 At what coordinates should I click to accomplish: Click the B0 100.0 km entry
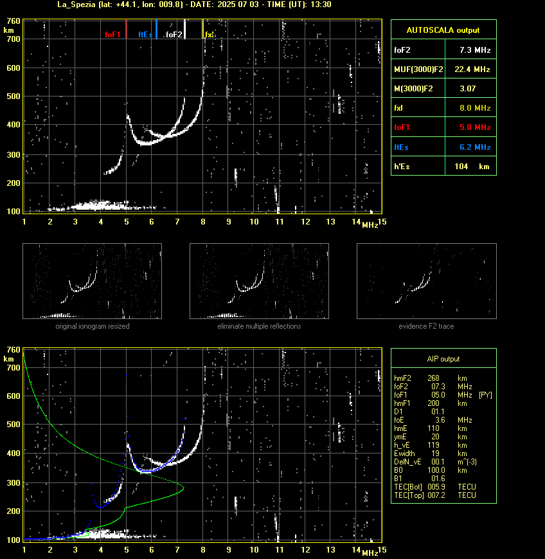pos(431,470)
